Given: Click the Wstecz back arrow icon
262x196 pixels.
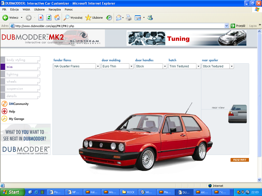Looking at the screenshot, I should (5, 18).
